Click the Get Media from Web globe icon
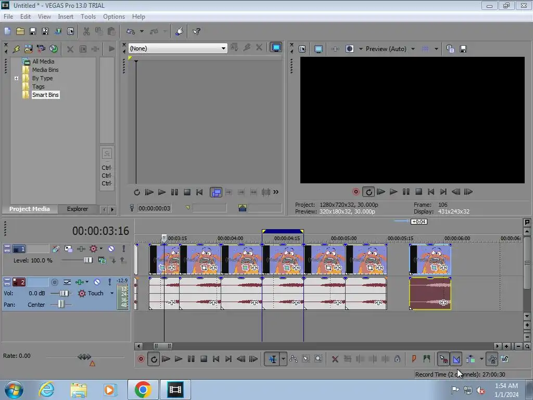533x400 pixels. tap(54, 49)
